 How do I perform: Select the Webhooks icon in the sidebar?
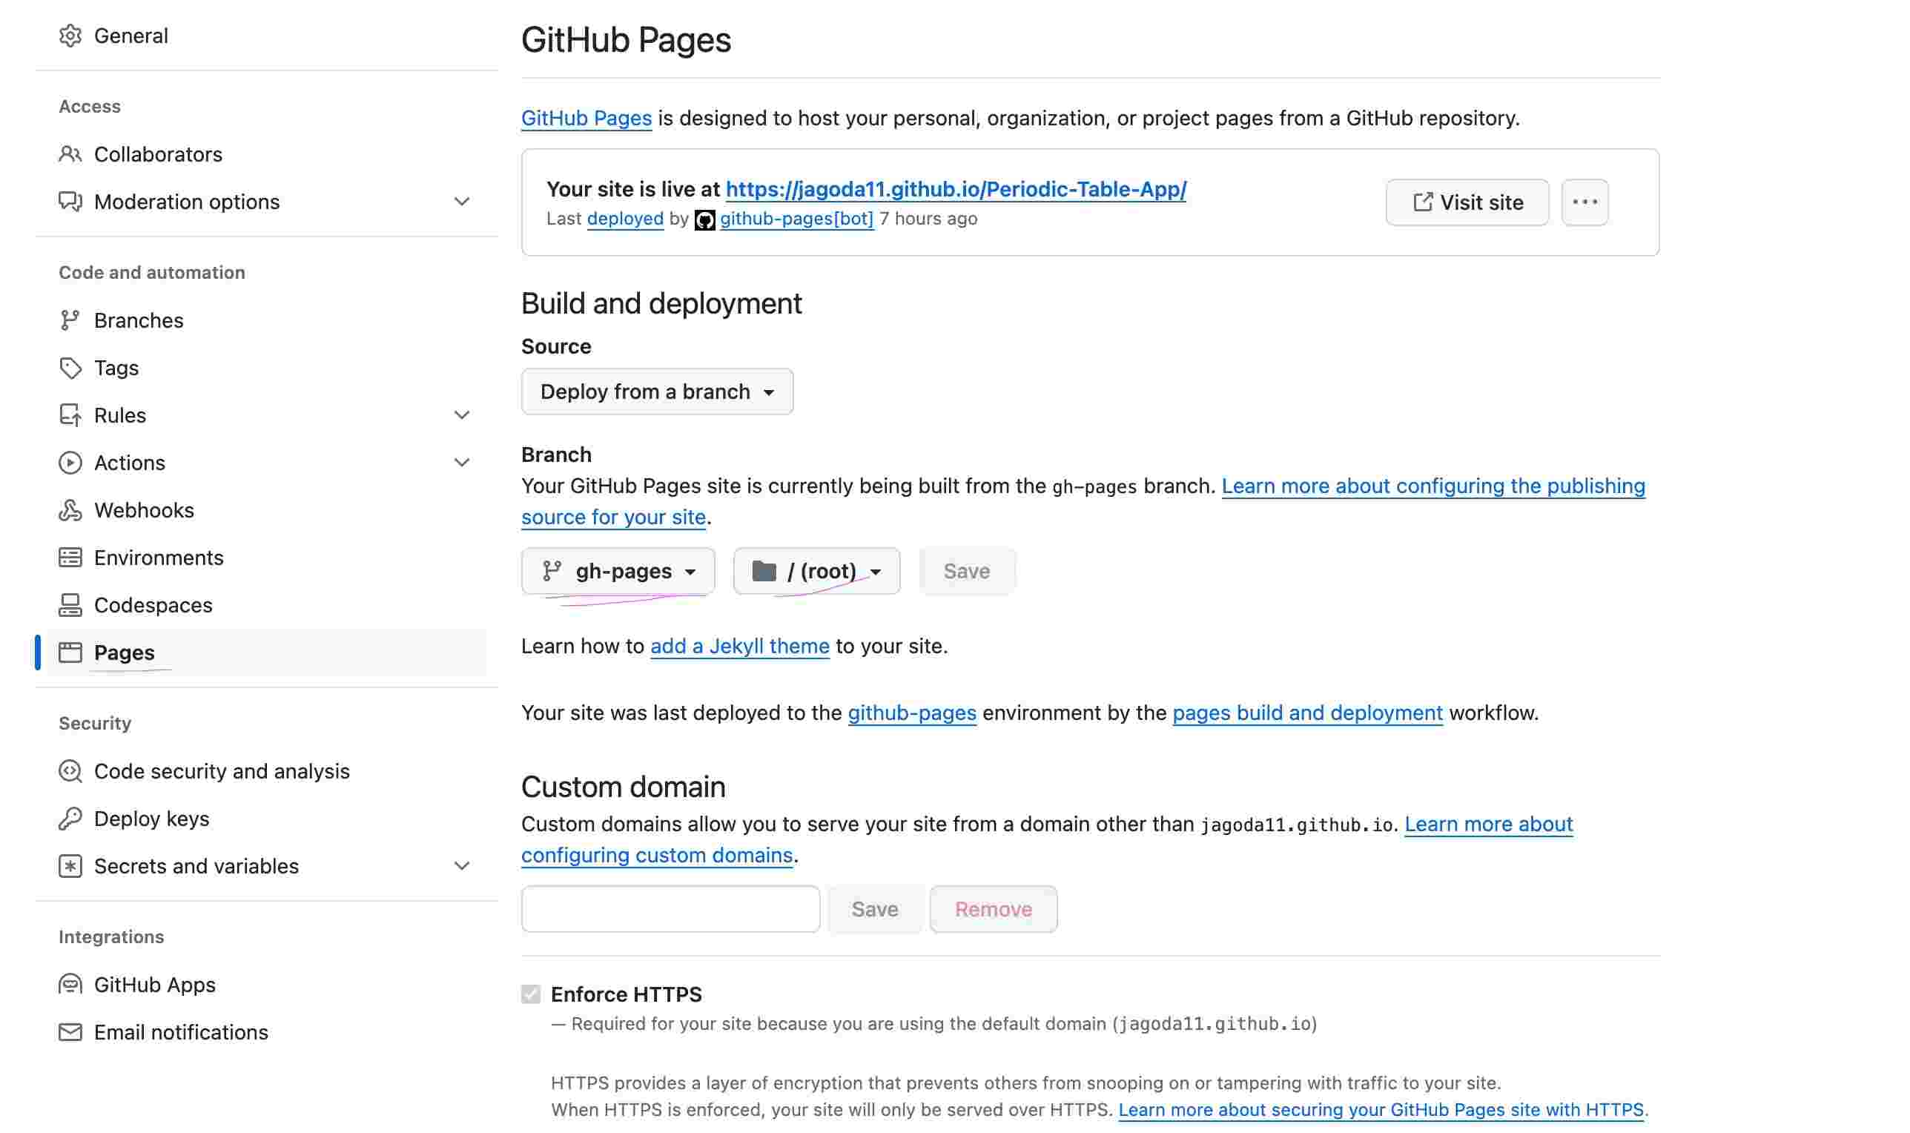70,510
